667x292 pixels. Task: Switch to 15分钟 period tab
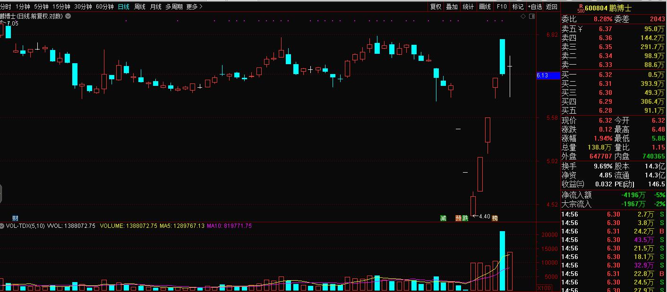(61, 7)
